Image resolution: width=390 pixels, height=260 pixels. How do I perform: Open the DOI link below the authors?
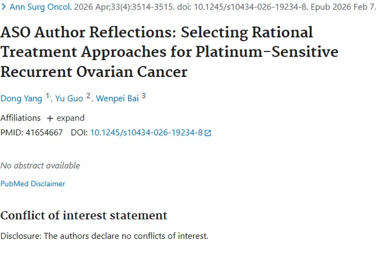point(146,133)
